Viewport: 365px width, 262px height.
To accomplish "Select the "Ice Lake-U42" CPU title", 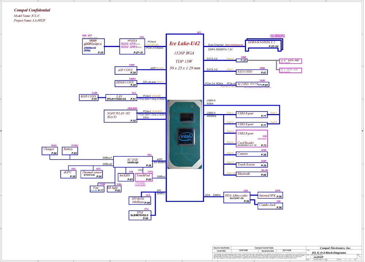I will 184,43.
